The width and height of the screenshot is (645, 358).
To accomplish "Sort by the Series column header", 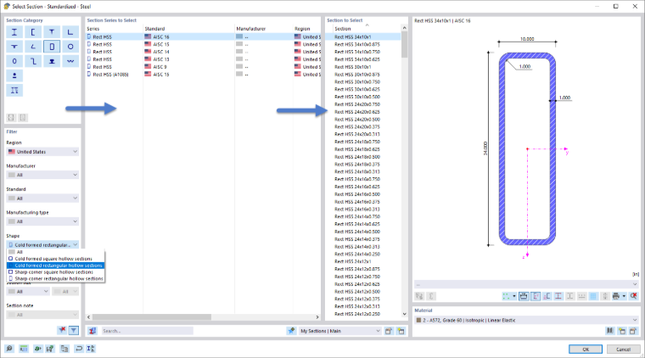I will (114, 29).
